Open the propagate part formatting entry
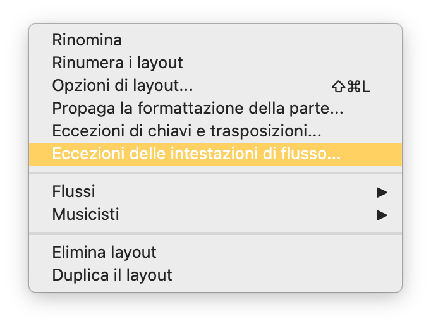 pyautogui.click(x=198, y=108)
